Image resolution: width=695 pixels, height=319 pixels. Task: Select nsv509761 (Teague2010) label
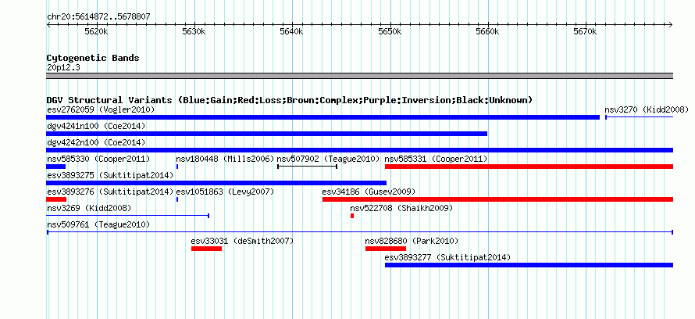98,224
